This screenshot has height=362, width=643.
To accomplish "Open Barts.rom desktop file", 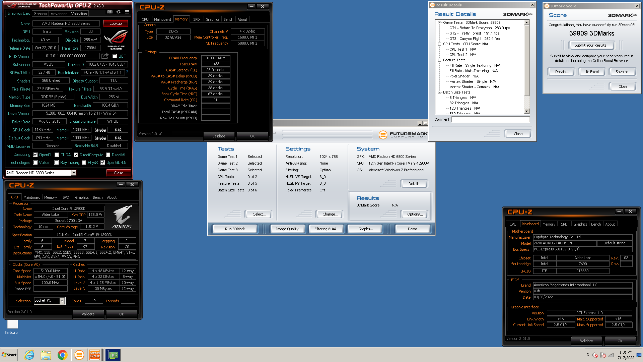I will [12, 327].
